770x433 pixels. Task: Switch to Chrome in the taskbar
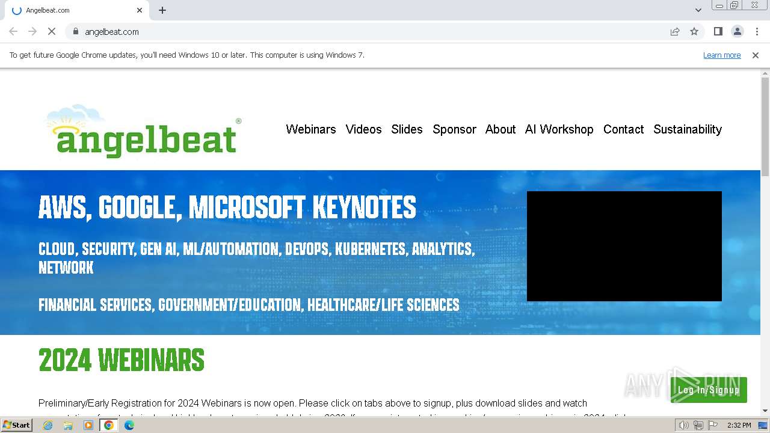click(109, 425)
